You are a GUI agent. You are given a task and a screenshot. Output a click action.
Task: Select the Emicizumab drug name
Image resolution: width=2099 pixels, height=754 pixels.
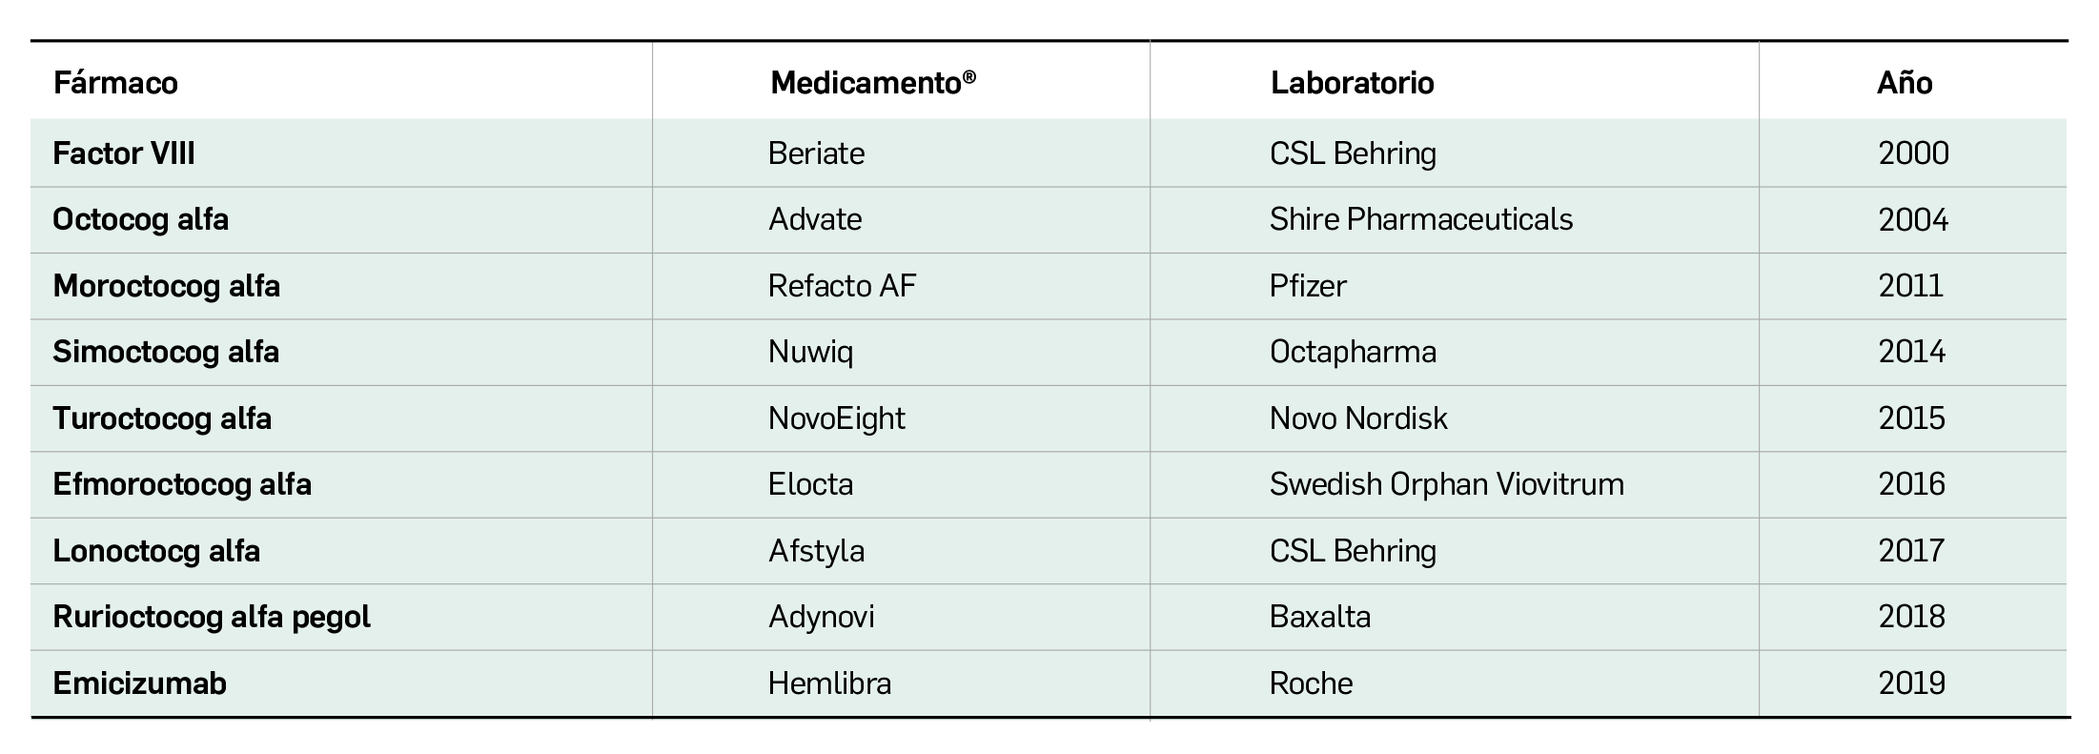click(139, 683)
